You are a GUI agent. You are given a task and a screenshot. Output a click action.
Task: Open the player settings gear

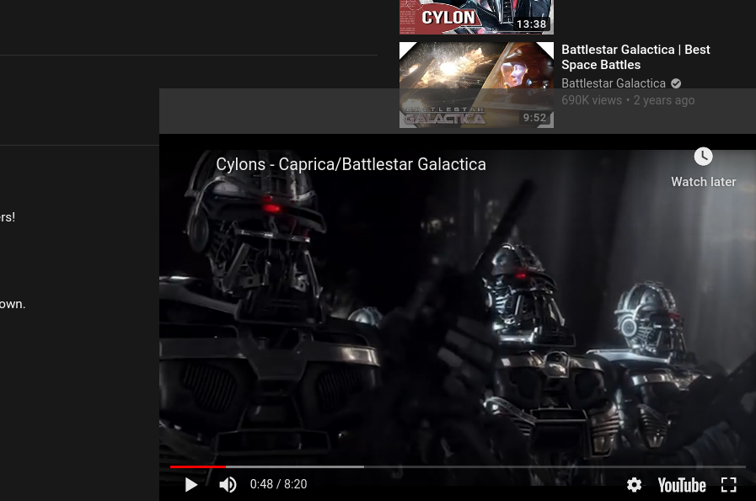pos(634,485)
